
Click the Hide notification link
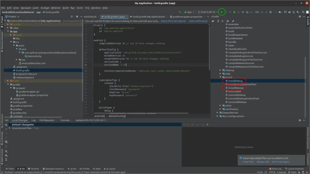tap(198, 21)
